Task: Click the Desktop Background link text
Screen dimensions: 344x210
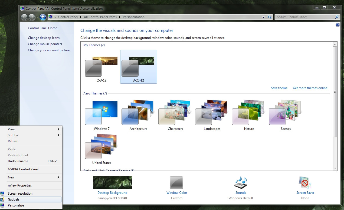Action: coord(112,193)
